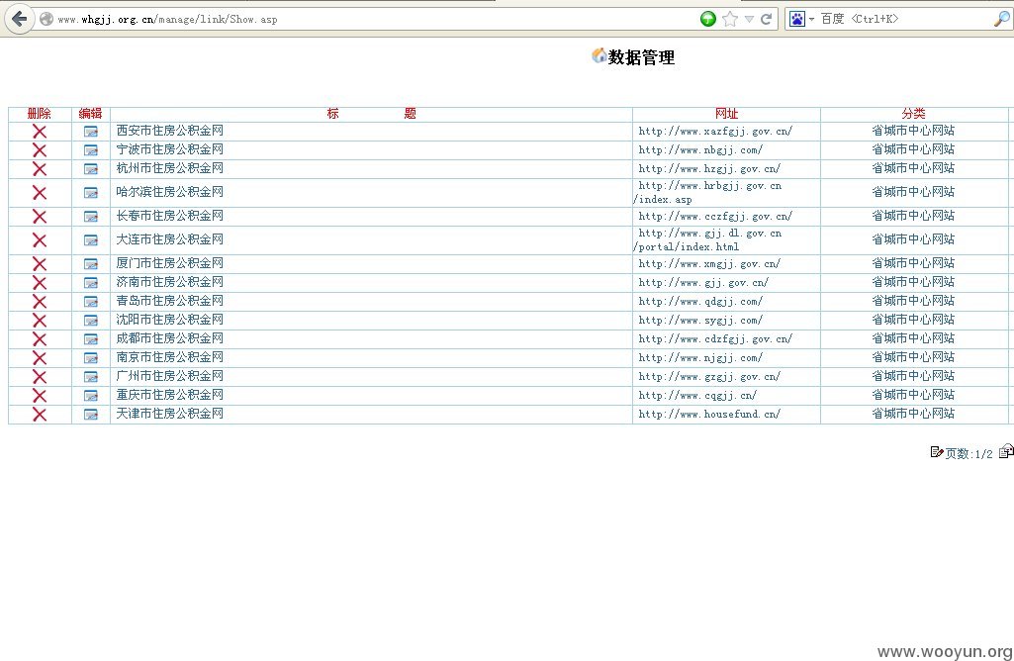This screenshot has height=661, width=1014.
Task: Click the URL http://www.qdgjj.com/
Action: click(x=700, y=302)
